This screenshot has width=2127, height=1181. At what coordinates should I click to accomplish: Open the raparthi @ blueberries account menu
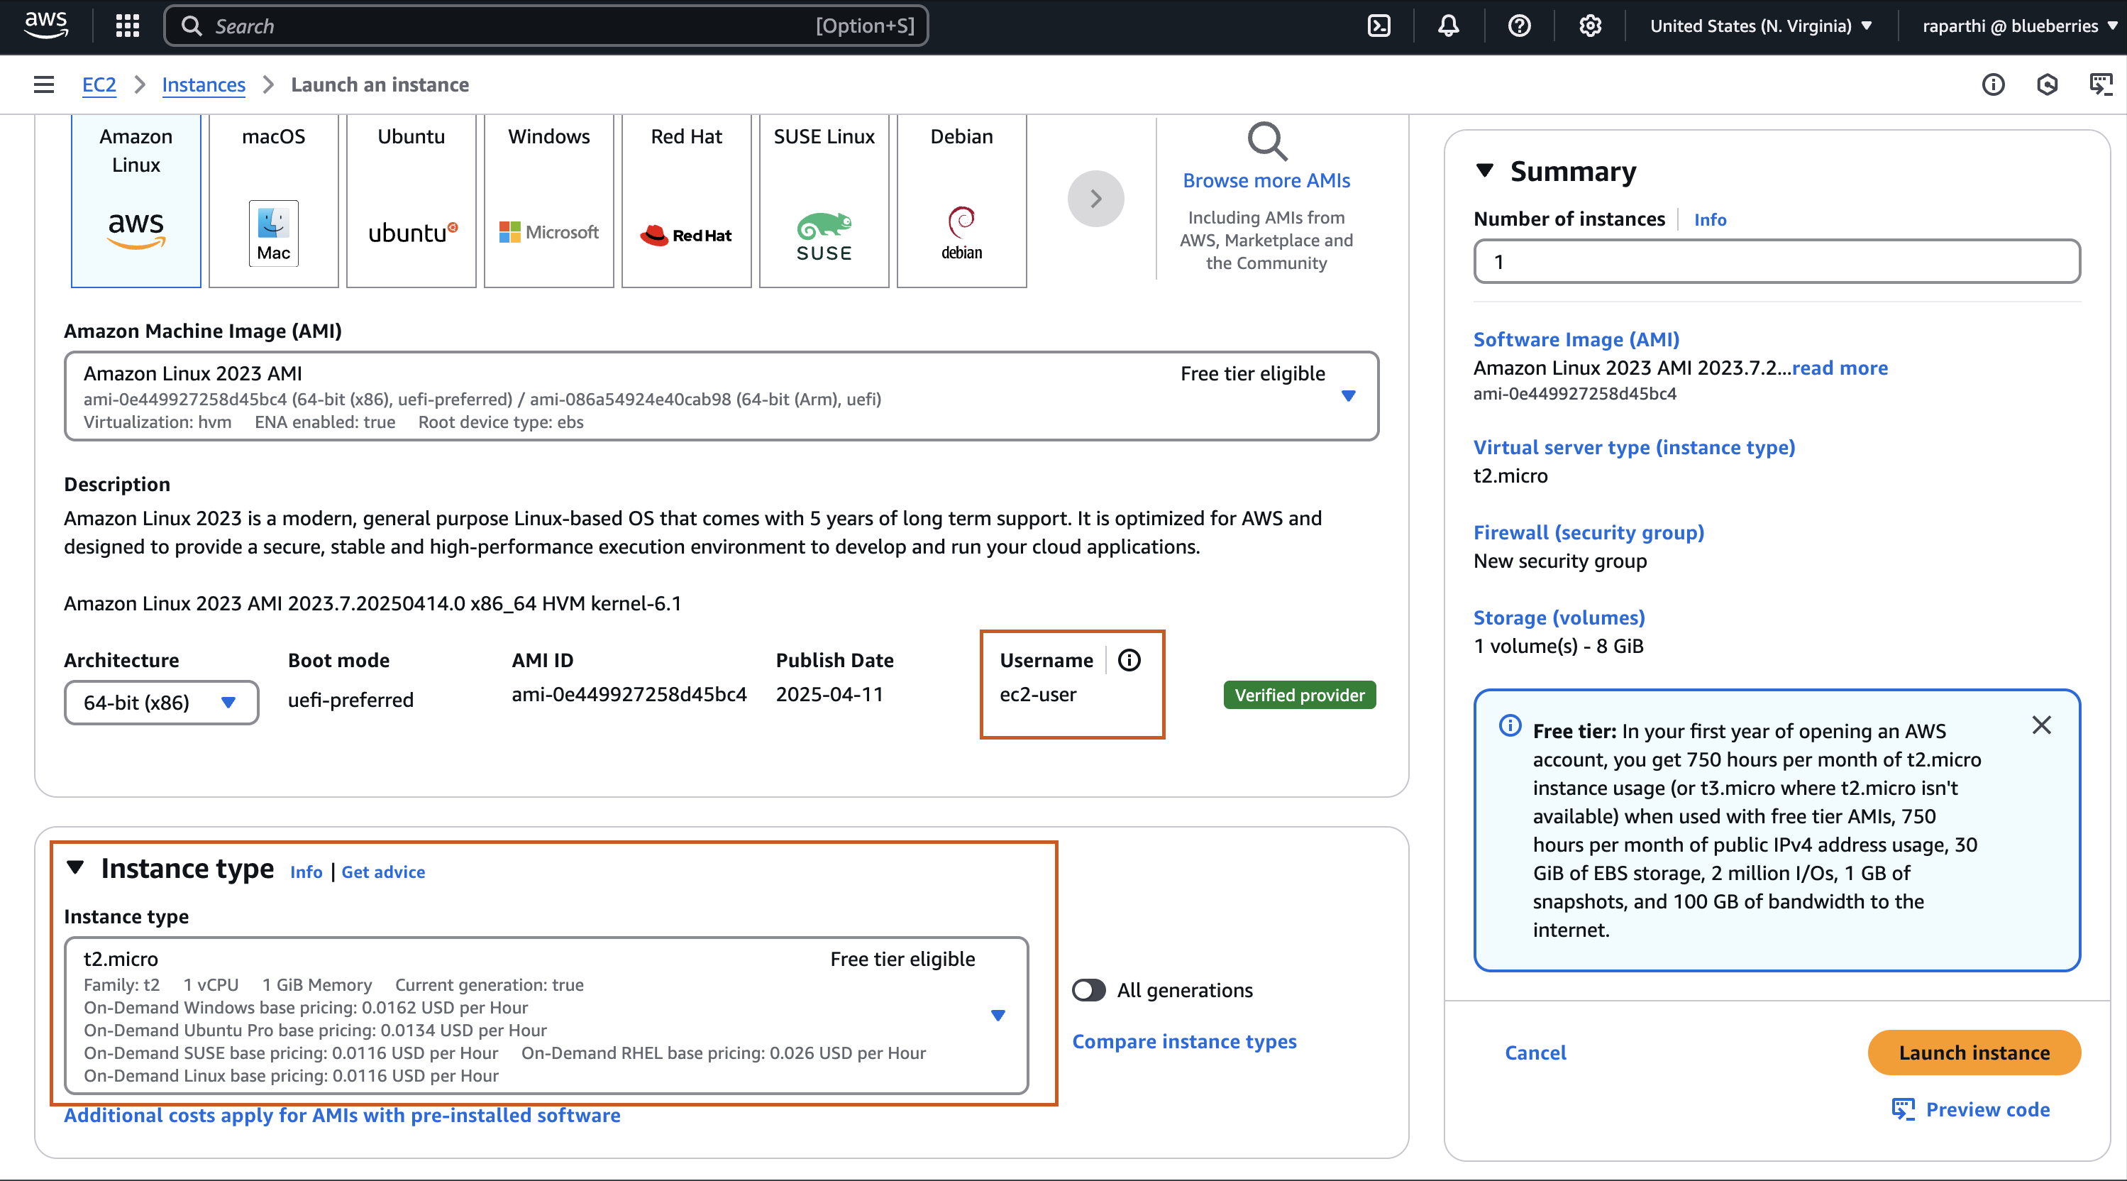(2019, 26)
